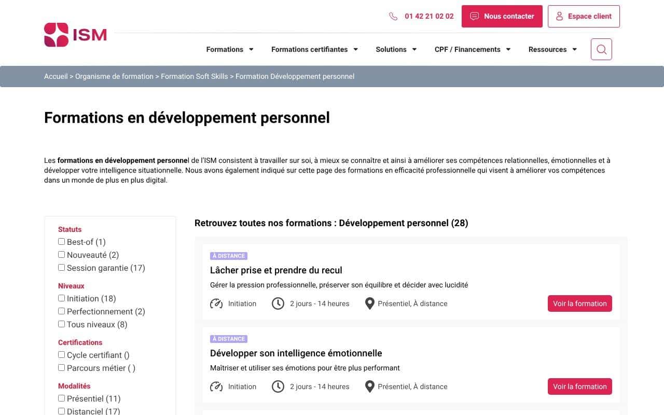Go to Accueil in the breadcrumb
Image resolution: width=664 pixels, height=415 pixels.
[x=56, y=76]
